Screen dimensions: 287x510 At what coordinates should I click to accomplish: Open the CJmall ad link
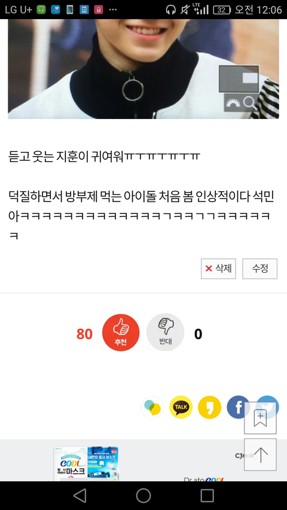click(242, 456)
